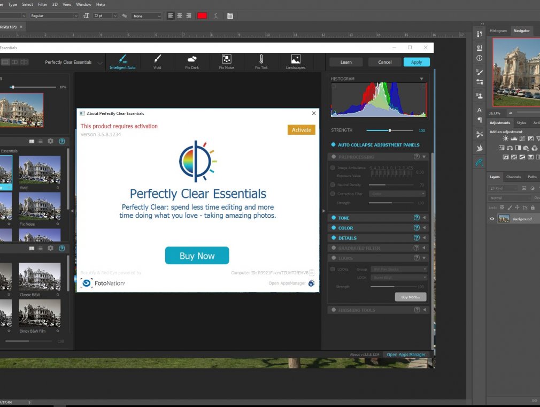
Task: Open Photoshop's Info panel icon
Action: tap(480, 58)
